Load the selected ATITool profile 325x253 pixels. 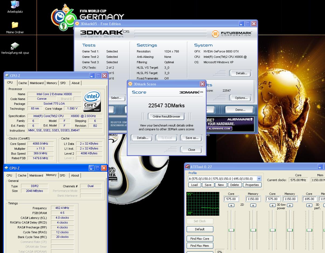tap(194, 185)
